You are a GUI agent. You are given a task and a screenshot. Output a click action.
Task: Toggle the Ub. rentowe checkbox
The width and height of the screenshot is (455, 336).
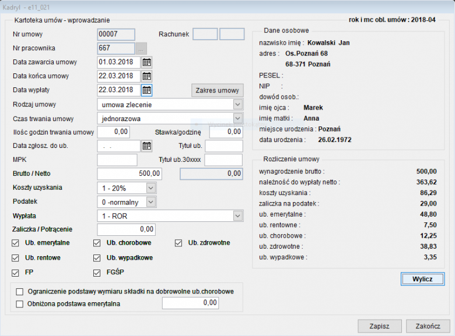tap(15, 258)
